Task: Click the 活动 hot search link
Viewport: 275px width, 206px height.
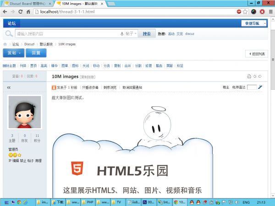Action: [171, 34]
